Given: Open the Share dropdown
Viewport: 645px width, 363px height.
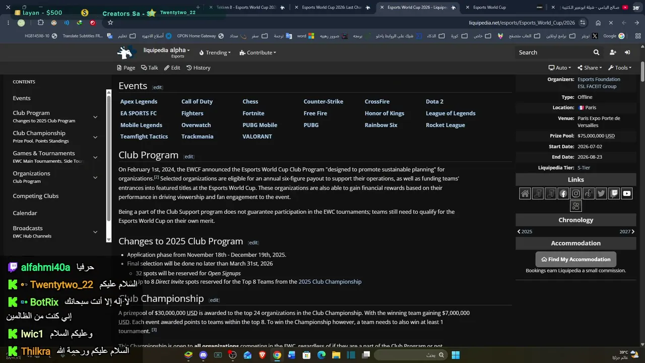Looking at the screenshot, I should point(590,68).
